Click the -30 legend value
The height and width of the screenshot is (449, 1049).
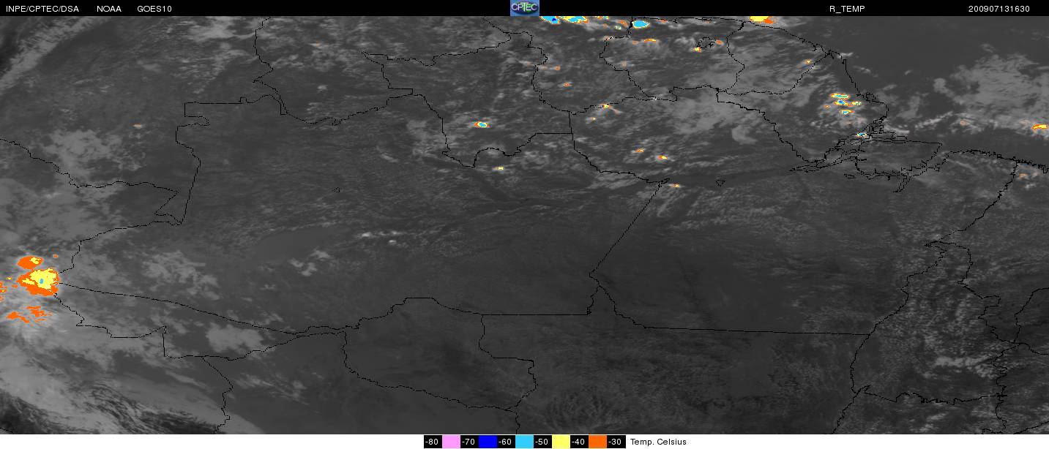click(616, 442)
